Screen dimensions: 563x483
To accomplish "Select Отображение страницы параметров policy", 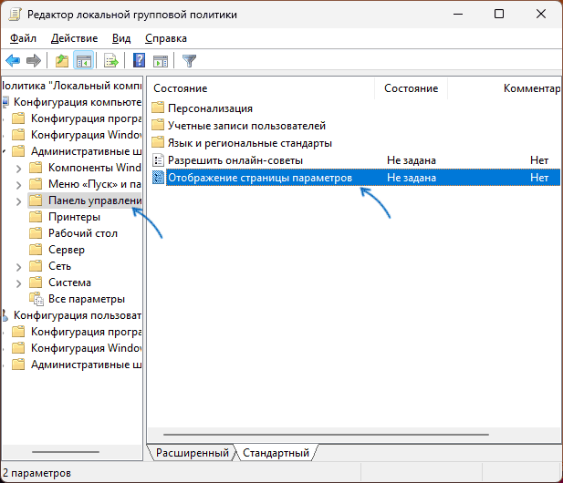I will (260, 178).
